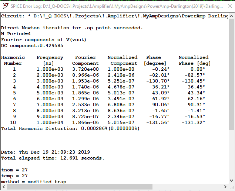
Task: Click Fourier component 8.966e-06
Action: coord(85,75)
